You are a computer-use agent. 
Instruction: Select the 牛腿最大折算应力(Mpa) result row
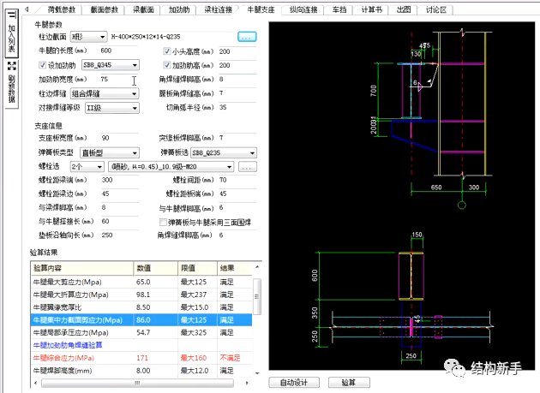[x=141, y=295]
